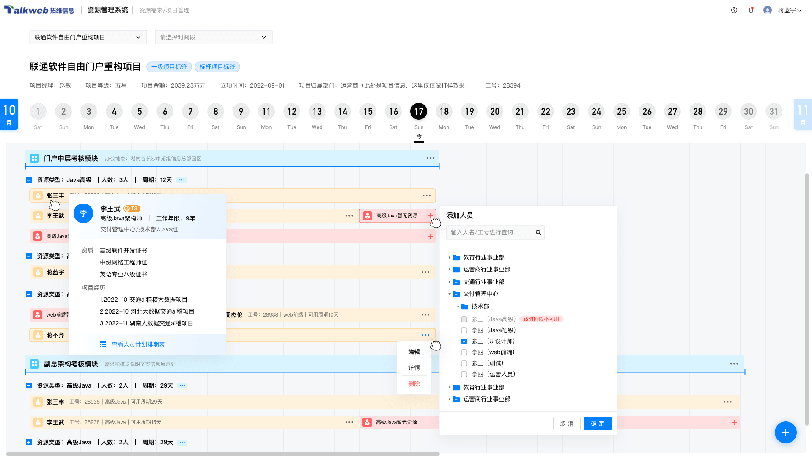This screenshot has height=457, width=812.
Task: Select day 20 on the timeline
Action: pyautogui.click(x=494, y=112)
